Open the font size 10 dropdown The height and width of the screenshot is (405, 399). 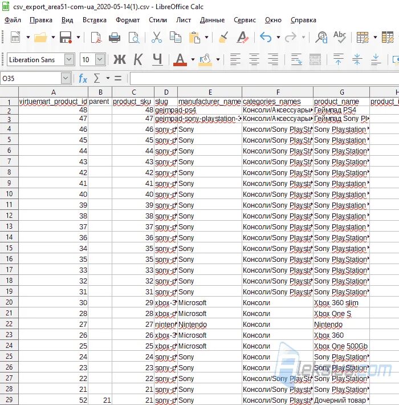[x=100, y=60]
